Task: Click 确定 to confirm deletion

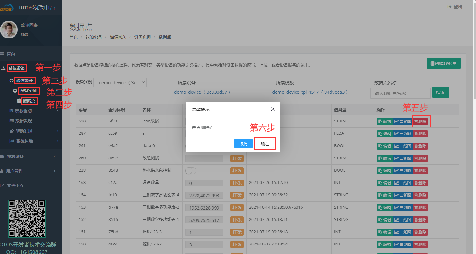Action: coord(265,143)
